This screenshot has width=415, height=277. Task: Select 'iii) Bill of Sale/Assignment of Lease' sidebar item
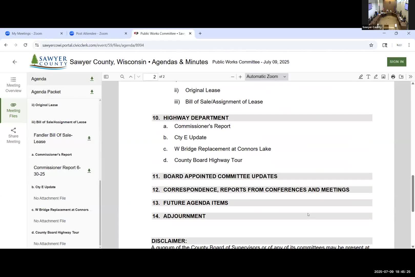(59, 122)
